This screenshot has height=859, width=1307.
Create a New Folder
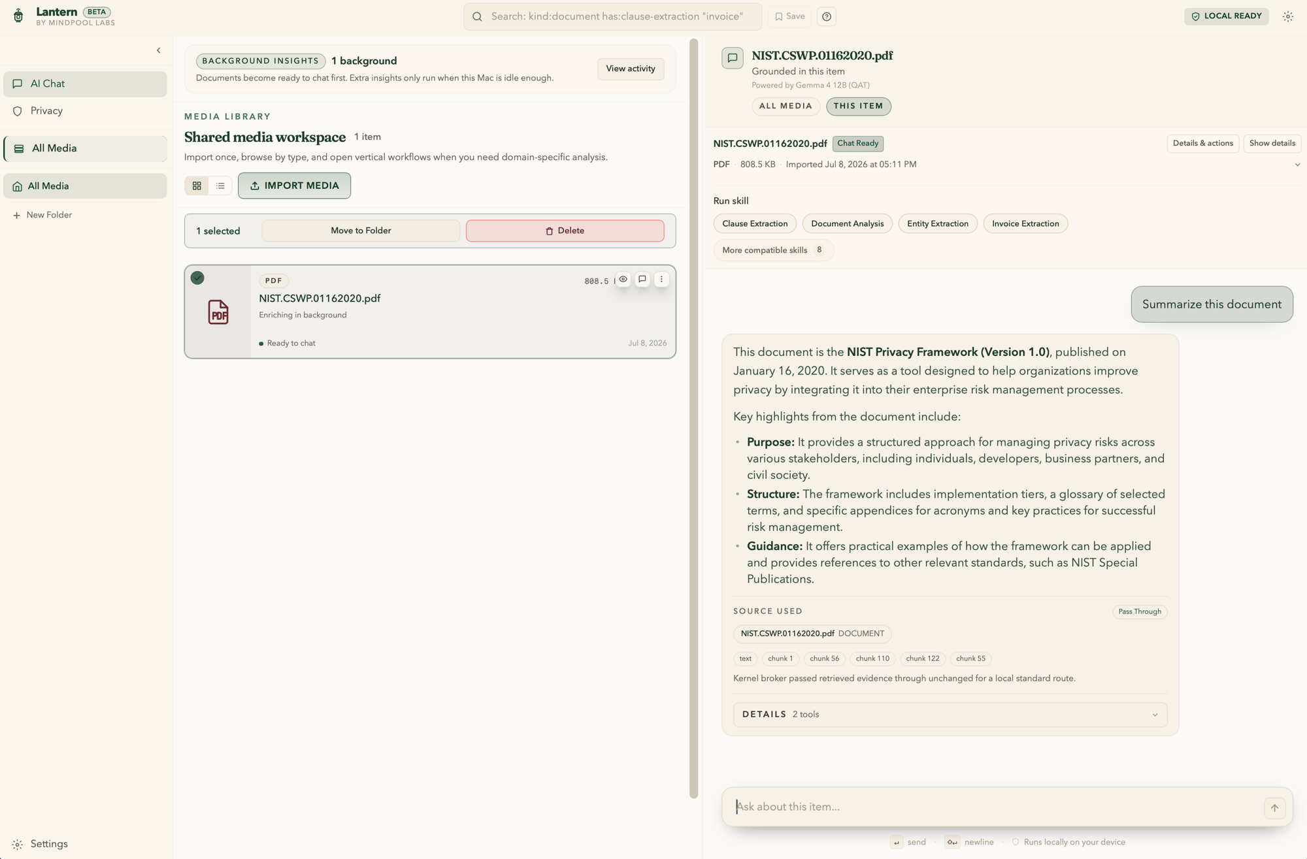(42, 216)
